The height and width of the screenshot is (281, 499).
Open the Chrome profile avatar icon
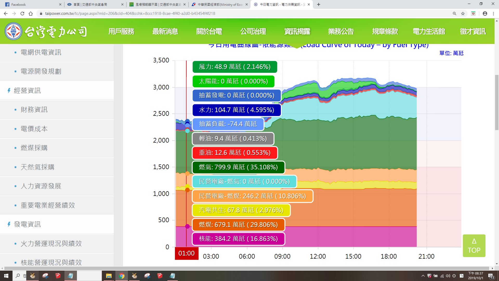[x=485, y=14]
